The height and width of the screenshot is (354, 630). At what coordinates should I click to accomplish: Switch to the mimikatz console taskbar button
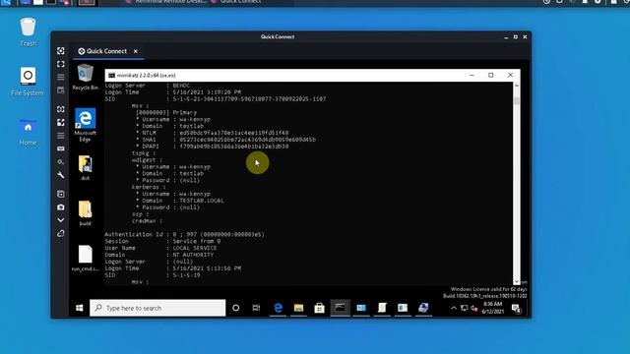[341, 308]
